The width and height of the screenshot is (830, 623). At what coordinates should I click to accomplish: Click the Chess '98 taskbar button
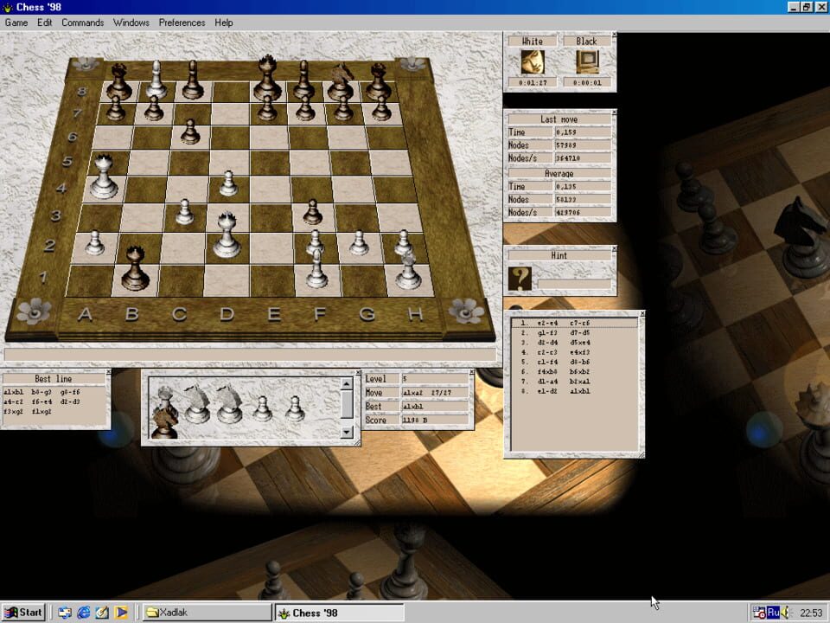click(x=337, y=612)
